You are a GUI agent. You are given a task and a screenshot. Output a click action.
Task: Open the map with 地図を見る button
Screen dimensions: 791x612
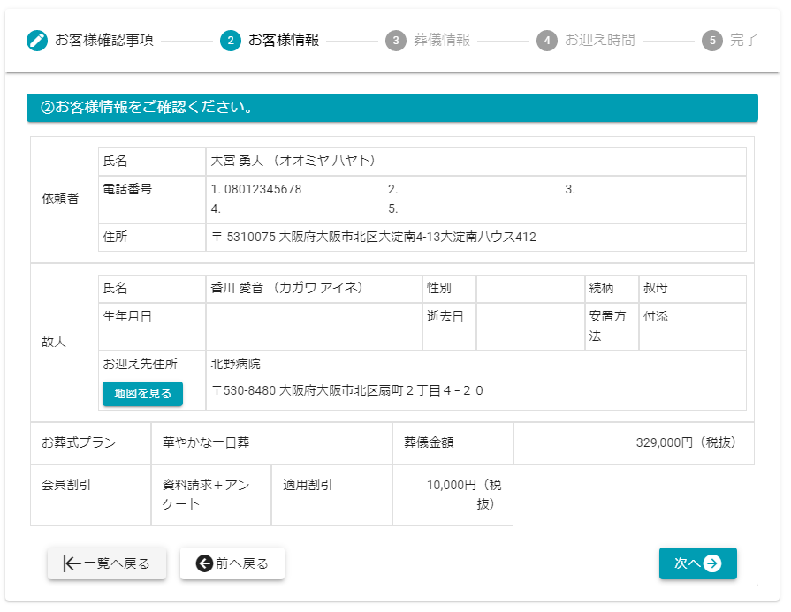(142, 394)
